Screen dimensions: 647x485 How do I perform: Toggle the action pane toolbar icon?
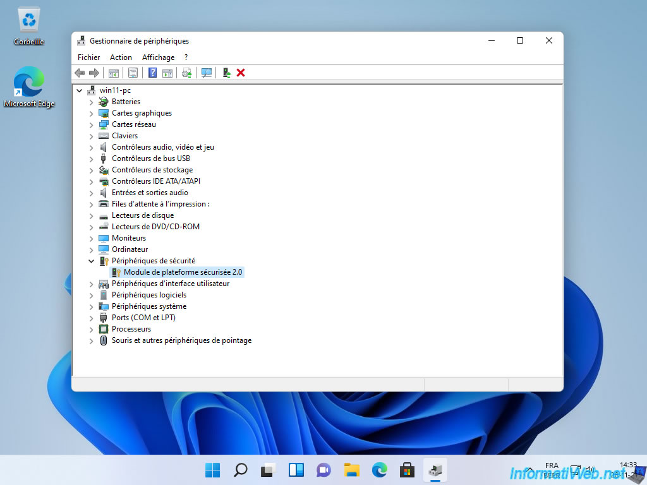(x=167, y=73)
